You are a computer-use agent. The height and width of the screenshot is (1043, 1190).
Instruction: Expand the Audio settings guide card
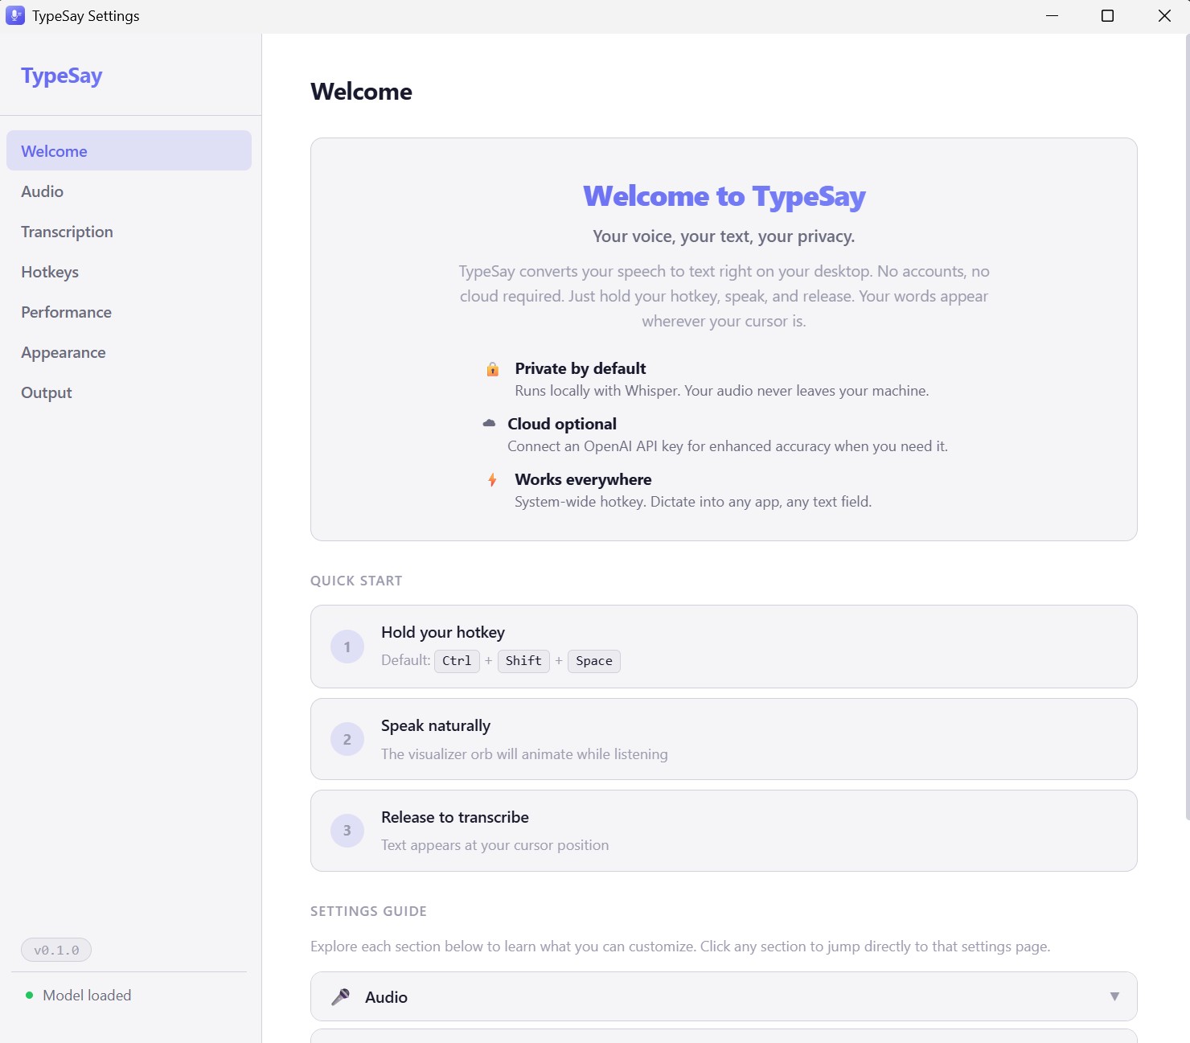pyautogui.click(x=724, y=996)
